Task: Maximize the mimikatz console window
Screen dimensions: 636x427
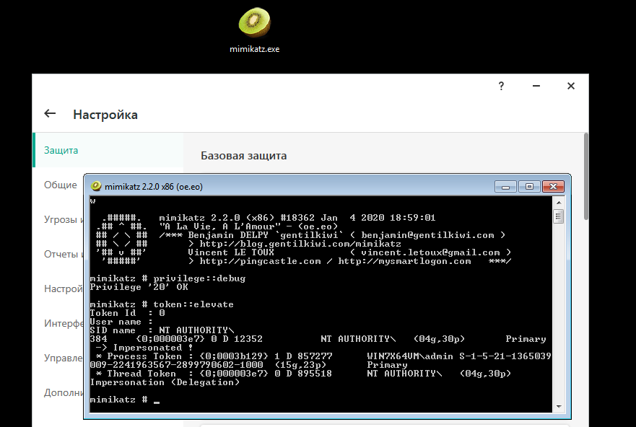Action: point(529,186)
